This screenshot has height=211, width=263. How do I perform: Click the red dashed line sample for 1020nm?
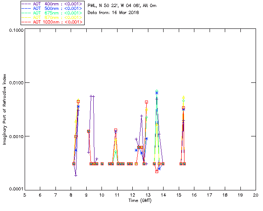point(26,22)
